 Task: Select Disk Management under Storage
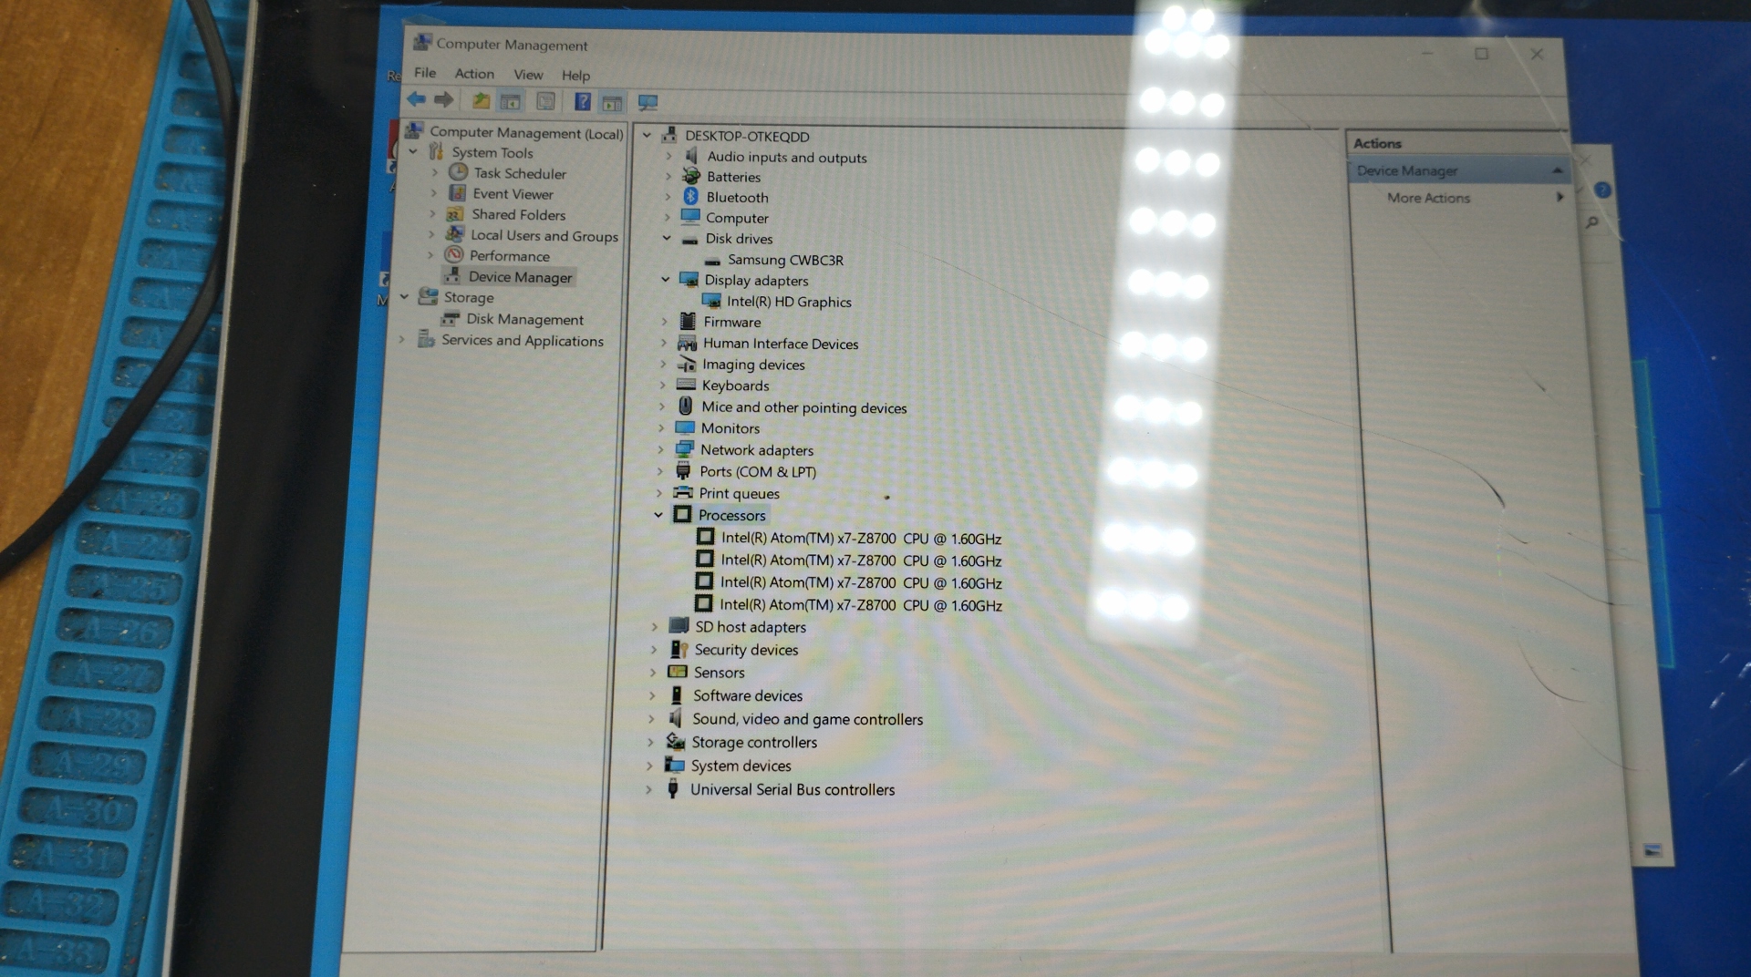[x=524, y=319]
